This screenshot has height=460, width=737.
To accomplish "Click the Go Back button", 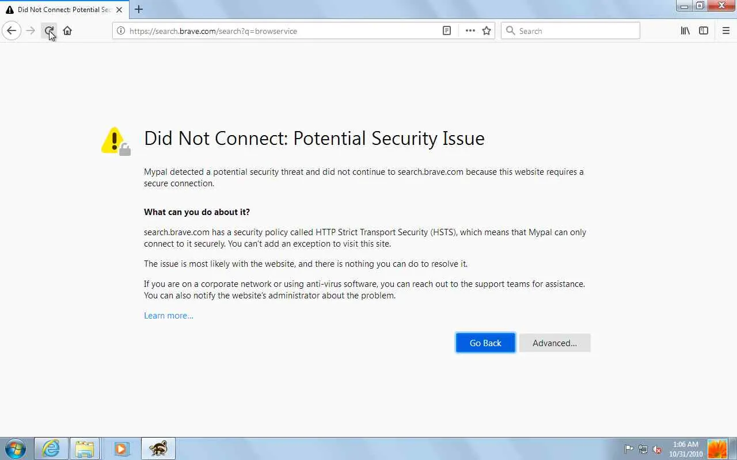I will coord(485,343).
